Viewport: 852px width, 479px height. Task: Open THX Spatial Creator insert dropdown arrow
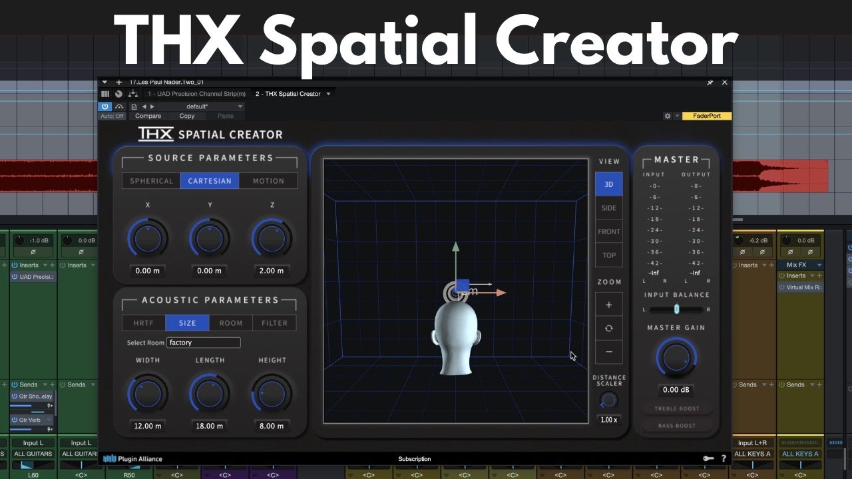tap(328, 94)
